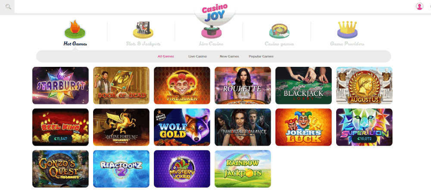This screenshot has height=191, width=431.
Task: Launch the Wolf Gold game
Action: pyautogui.click(x=182, y=127)
